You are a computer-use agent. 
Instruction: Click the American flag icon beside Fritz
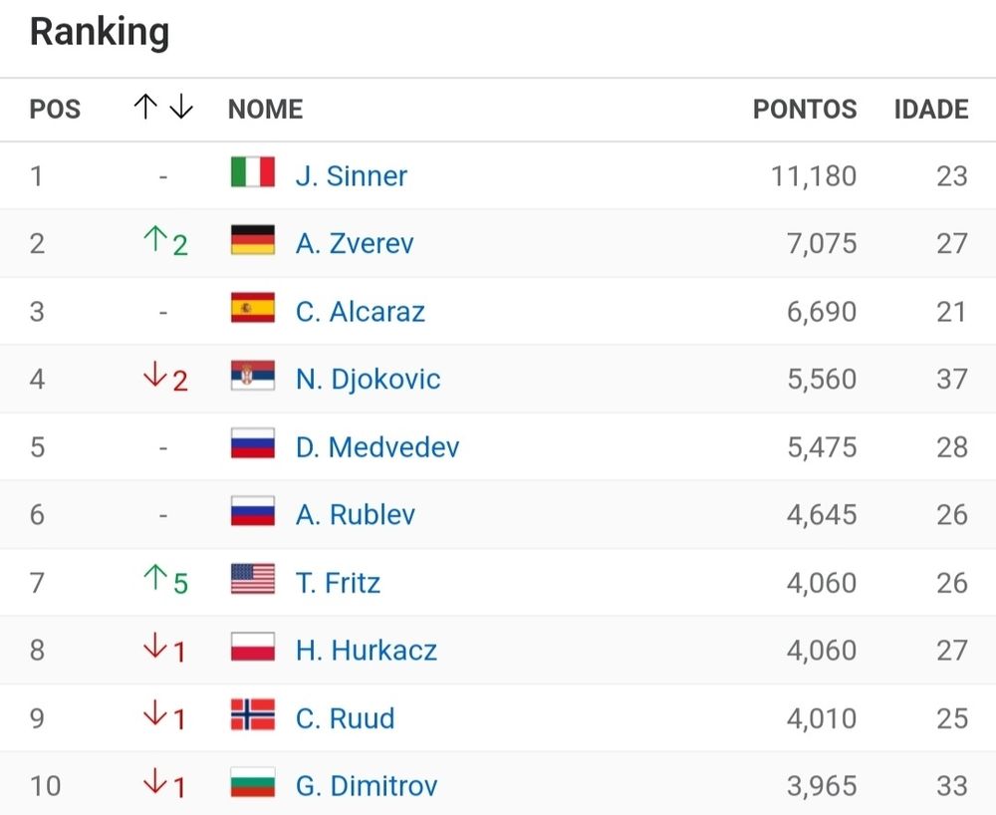point(253,579)
